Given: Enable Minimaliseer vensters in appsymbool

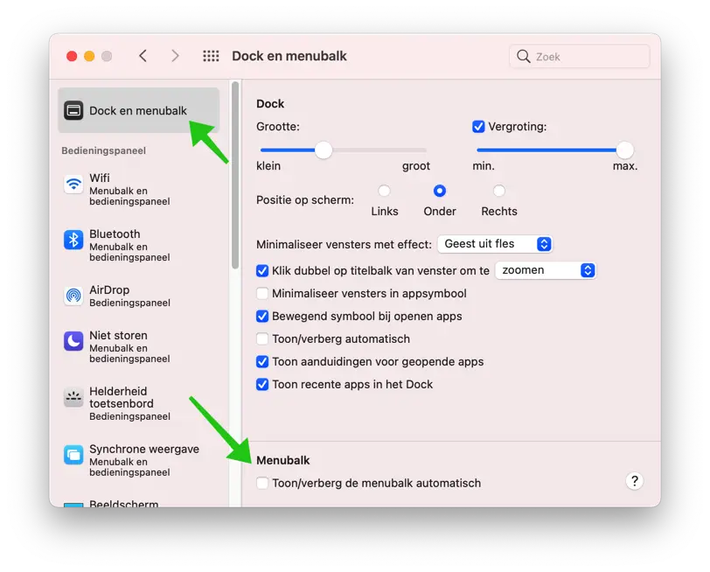Looking at the screenshot, I should point(262,294).
